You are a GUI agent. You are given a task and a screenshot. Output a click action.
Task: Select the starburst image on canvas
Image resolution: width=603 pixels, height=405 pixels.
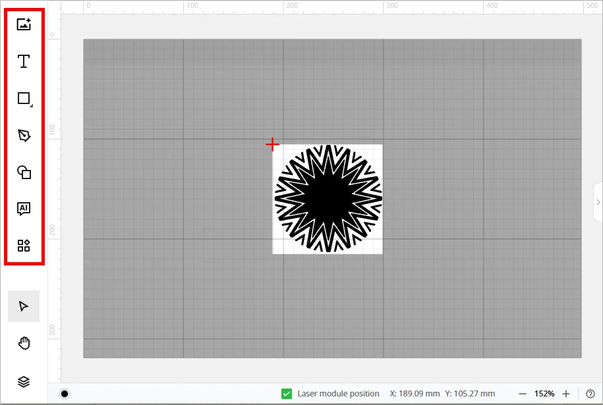tap(328, 199)
